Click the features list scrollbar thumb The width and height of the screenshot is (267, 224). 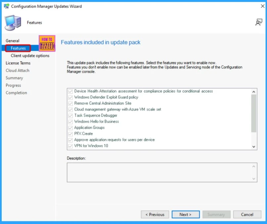click(x=254, y=113)
